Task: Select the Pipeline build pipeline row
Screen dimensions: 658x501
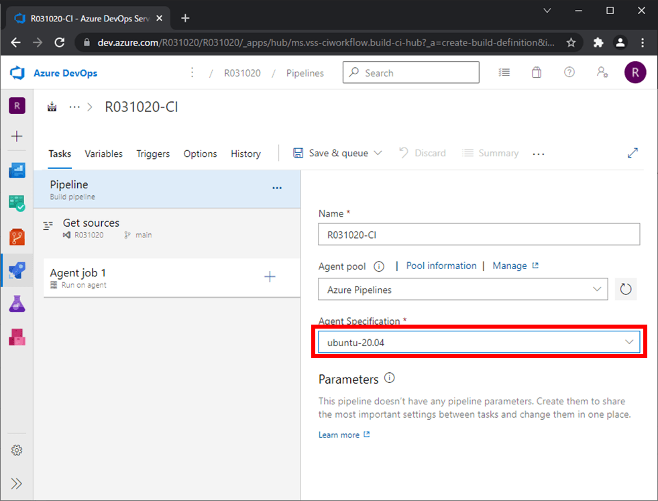Action: 167,189
